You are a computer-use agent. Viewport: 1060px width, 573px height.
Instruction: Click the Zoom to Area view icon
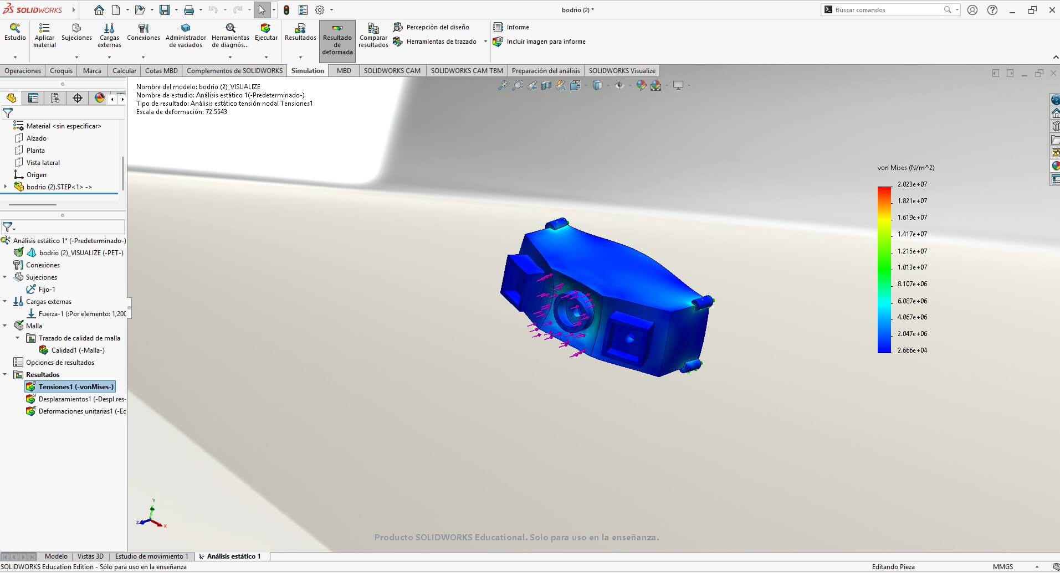point(518,85)
